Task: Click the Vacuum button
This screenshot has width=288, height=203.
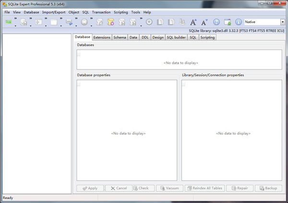Action: click(169, 188)
